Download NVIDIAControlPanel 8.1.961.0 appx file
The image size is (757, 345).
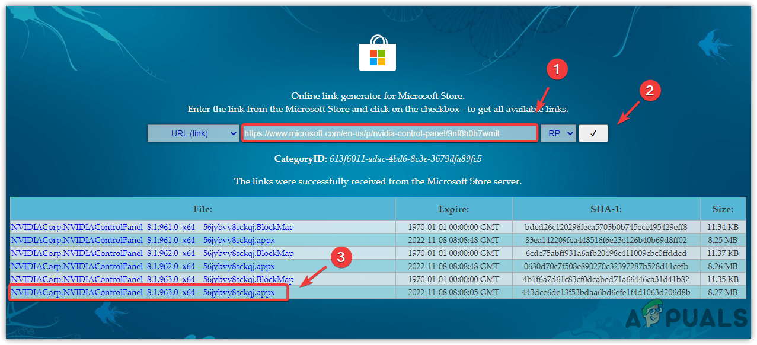tap(142, 240)
